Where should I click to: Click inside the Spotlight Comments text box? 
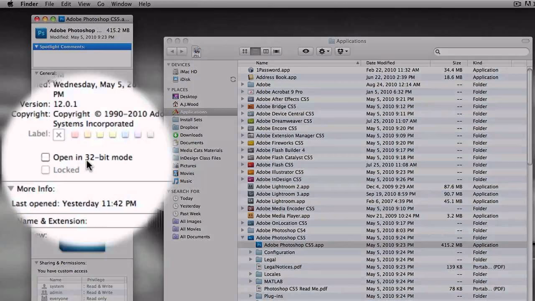click(82, 58)
